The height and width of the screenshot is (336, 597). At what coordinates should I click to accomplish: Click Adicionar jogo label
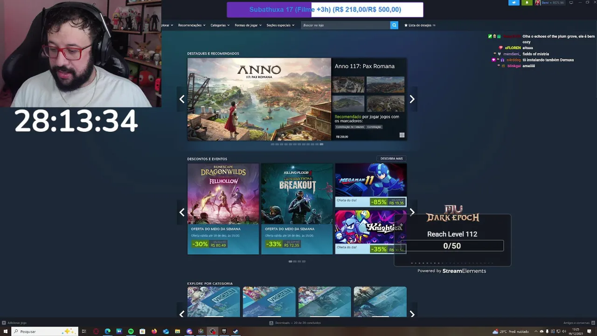17,323
